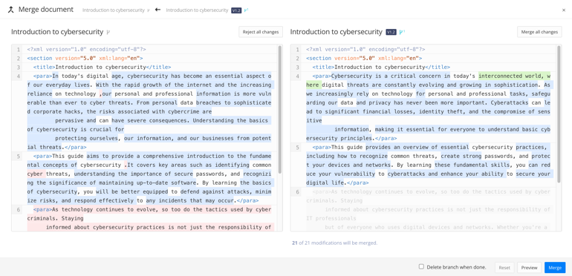Open first 'Introduction to cybersecurity' header link

coord(114,10)
